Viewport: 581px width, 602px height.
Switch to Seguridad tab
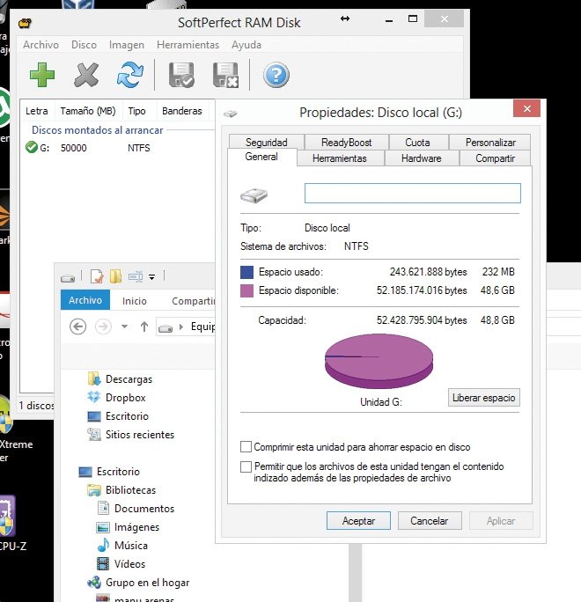(x=267, y=142)
